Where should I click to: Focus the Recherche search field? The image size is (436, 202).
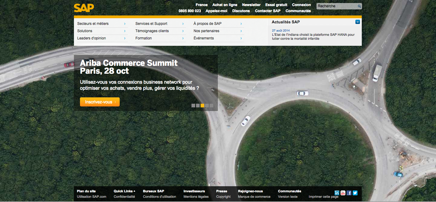pos(336,6)
